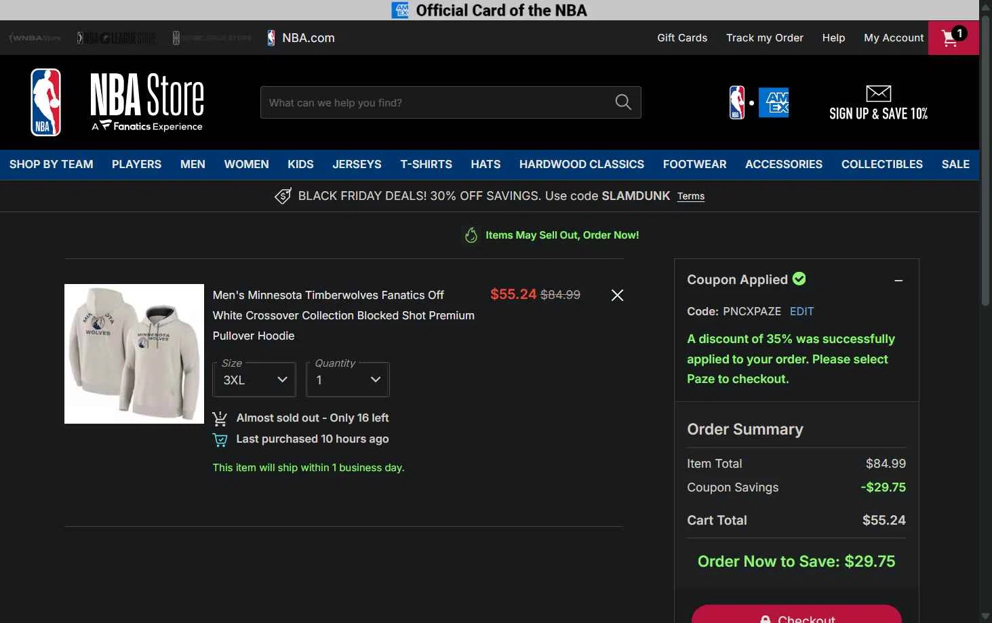Open the Men menu
The image size is (992, 623).
coord(193,164)
